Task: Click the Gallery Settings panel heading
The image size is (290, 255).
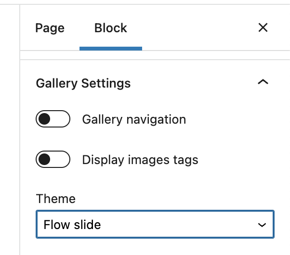Action: (83, 83)
